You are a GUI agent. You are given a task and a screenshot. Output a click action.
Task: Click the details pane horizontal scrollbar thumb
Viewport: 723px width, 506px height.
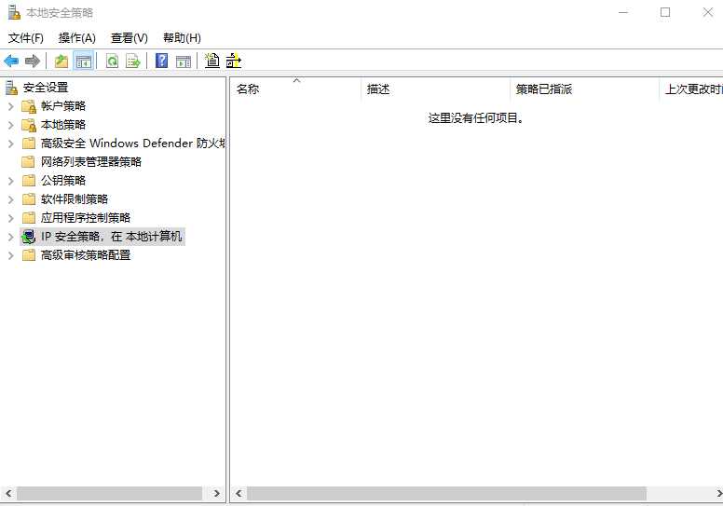[x=447, y=494]
